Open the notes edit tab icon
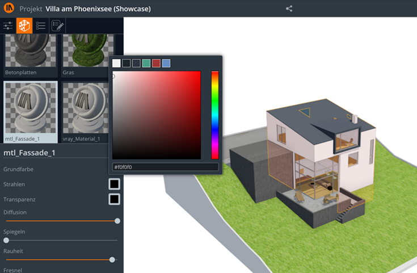This screenshot has height=273, width=417. tap(57, 26)
